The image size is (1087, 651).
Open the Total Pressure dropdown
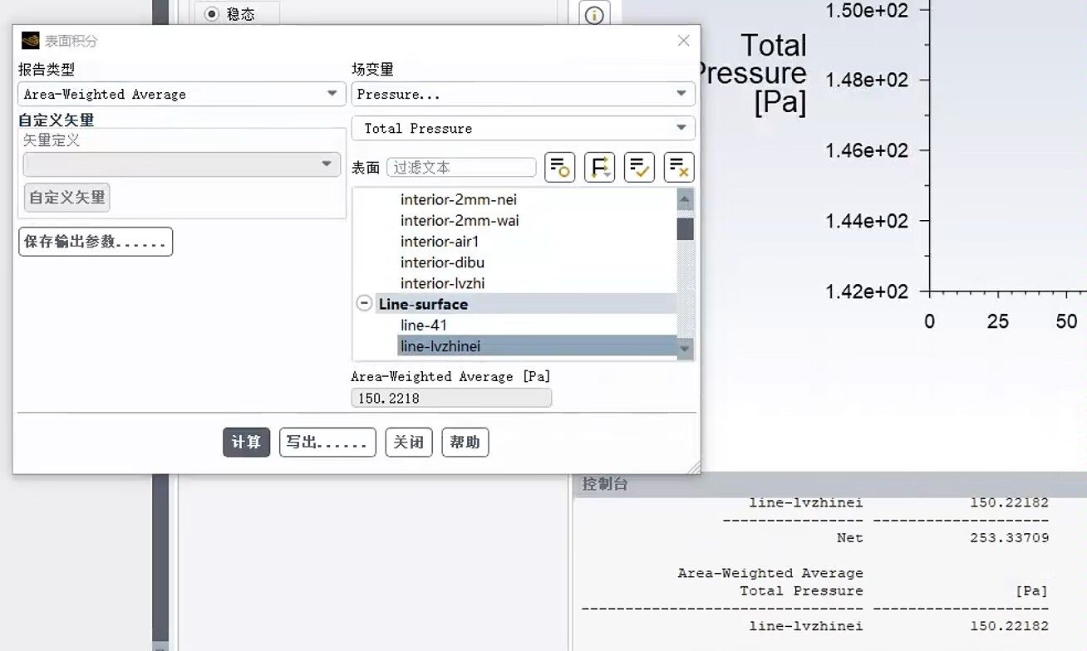tap(523, 128)
